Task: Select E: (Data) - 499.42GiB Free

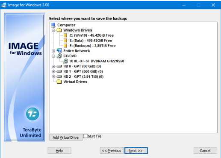Action: coord(91,41)
